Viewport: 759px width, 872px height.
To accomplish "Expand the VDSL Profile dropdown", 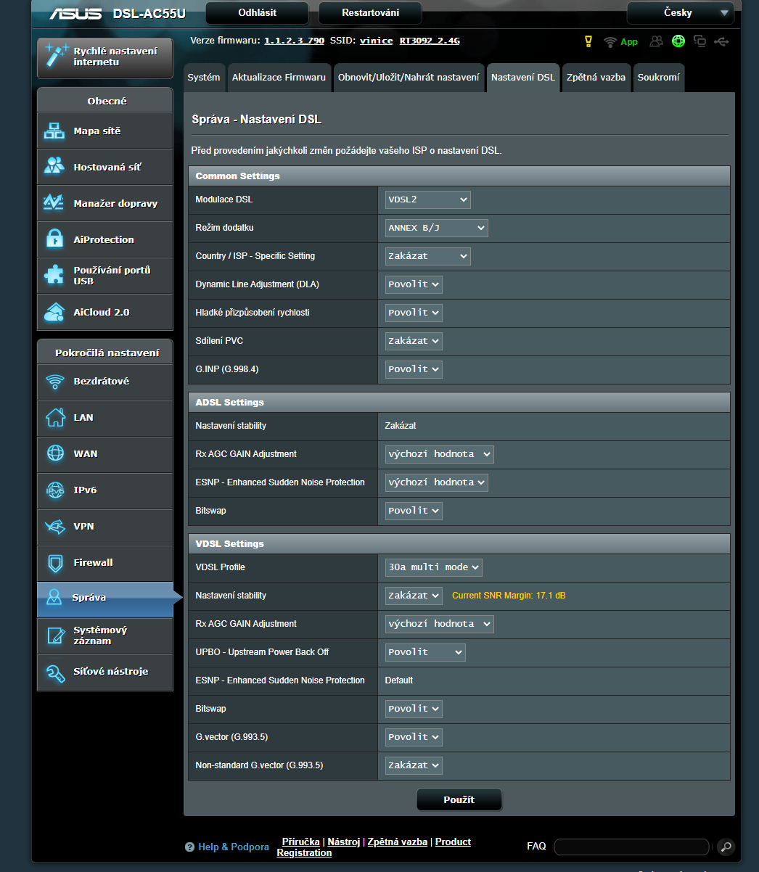I will click(x=433, y=567).
